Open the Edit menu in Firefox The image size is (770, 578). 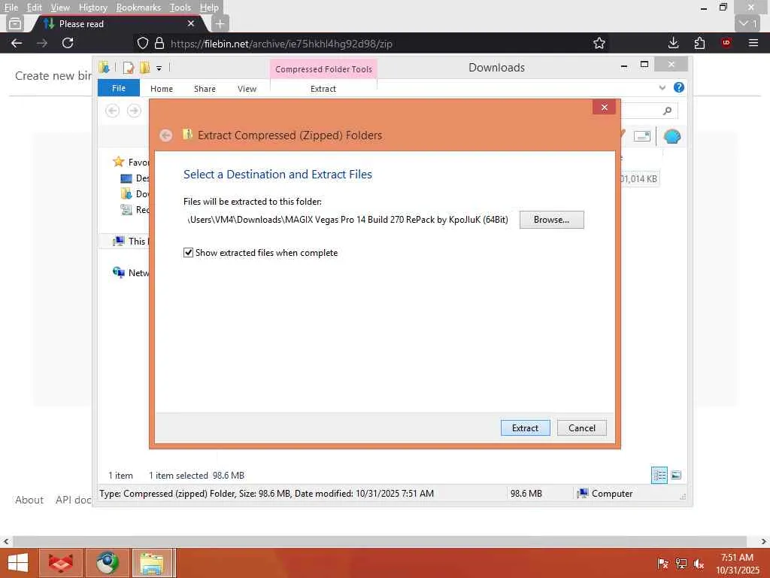34,8
